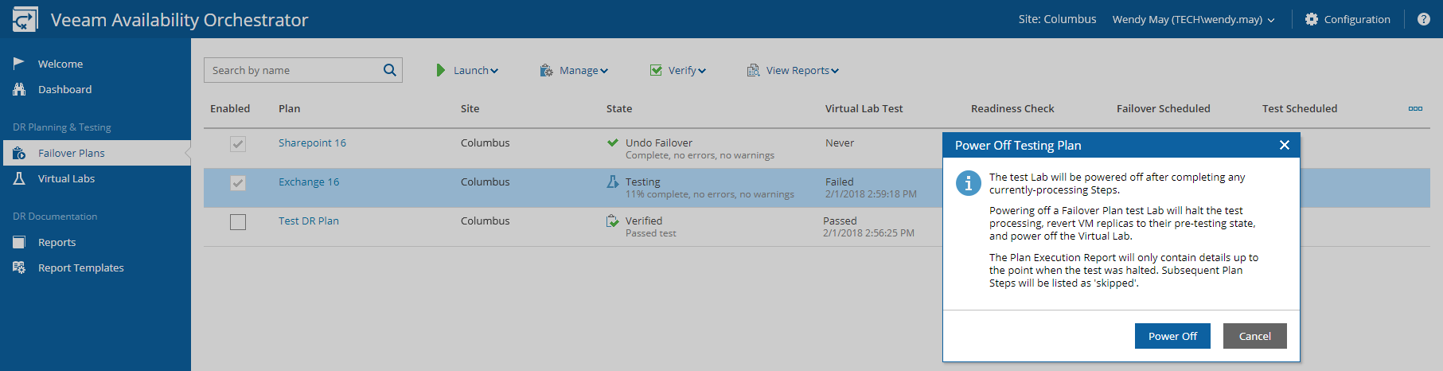
Task: Enable the Test DR Plan checkbox
Action: click(x=238, y=222)
